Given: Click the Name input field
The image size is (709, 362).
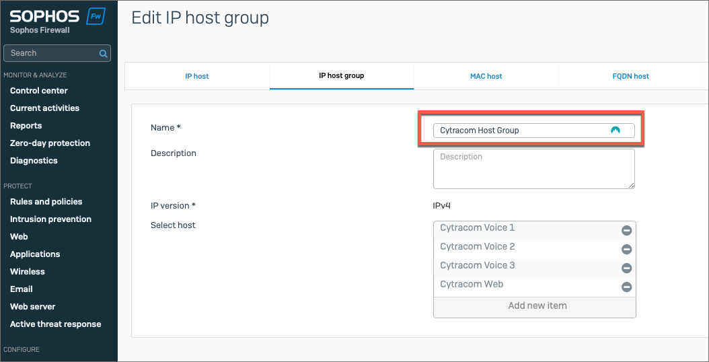Looking at the screenshot, I should coord(518,131).
